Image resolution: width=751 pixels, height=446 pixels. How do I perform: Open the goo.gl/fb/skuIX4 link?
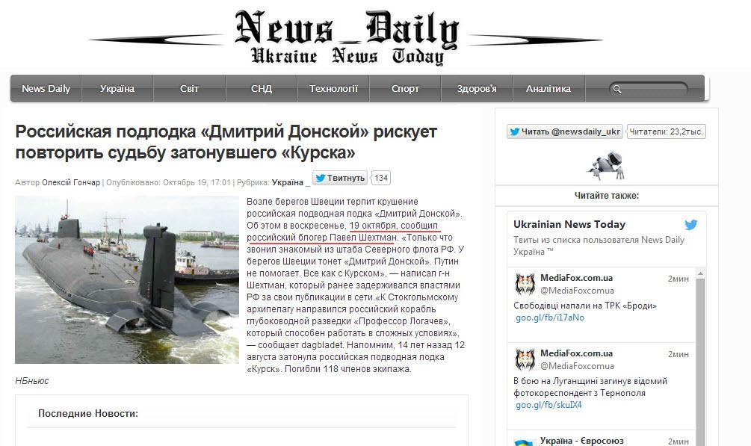pyautogui.click(x=548, y=405)
